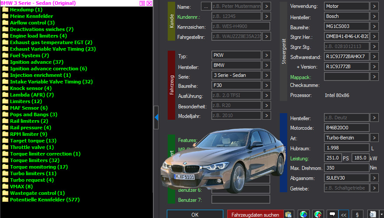This screenshot has height=218, width=384.
Task: Click the list-view icon in project title bar
Action: pyautogui.click(x=142, y=3)
